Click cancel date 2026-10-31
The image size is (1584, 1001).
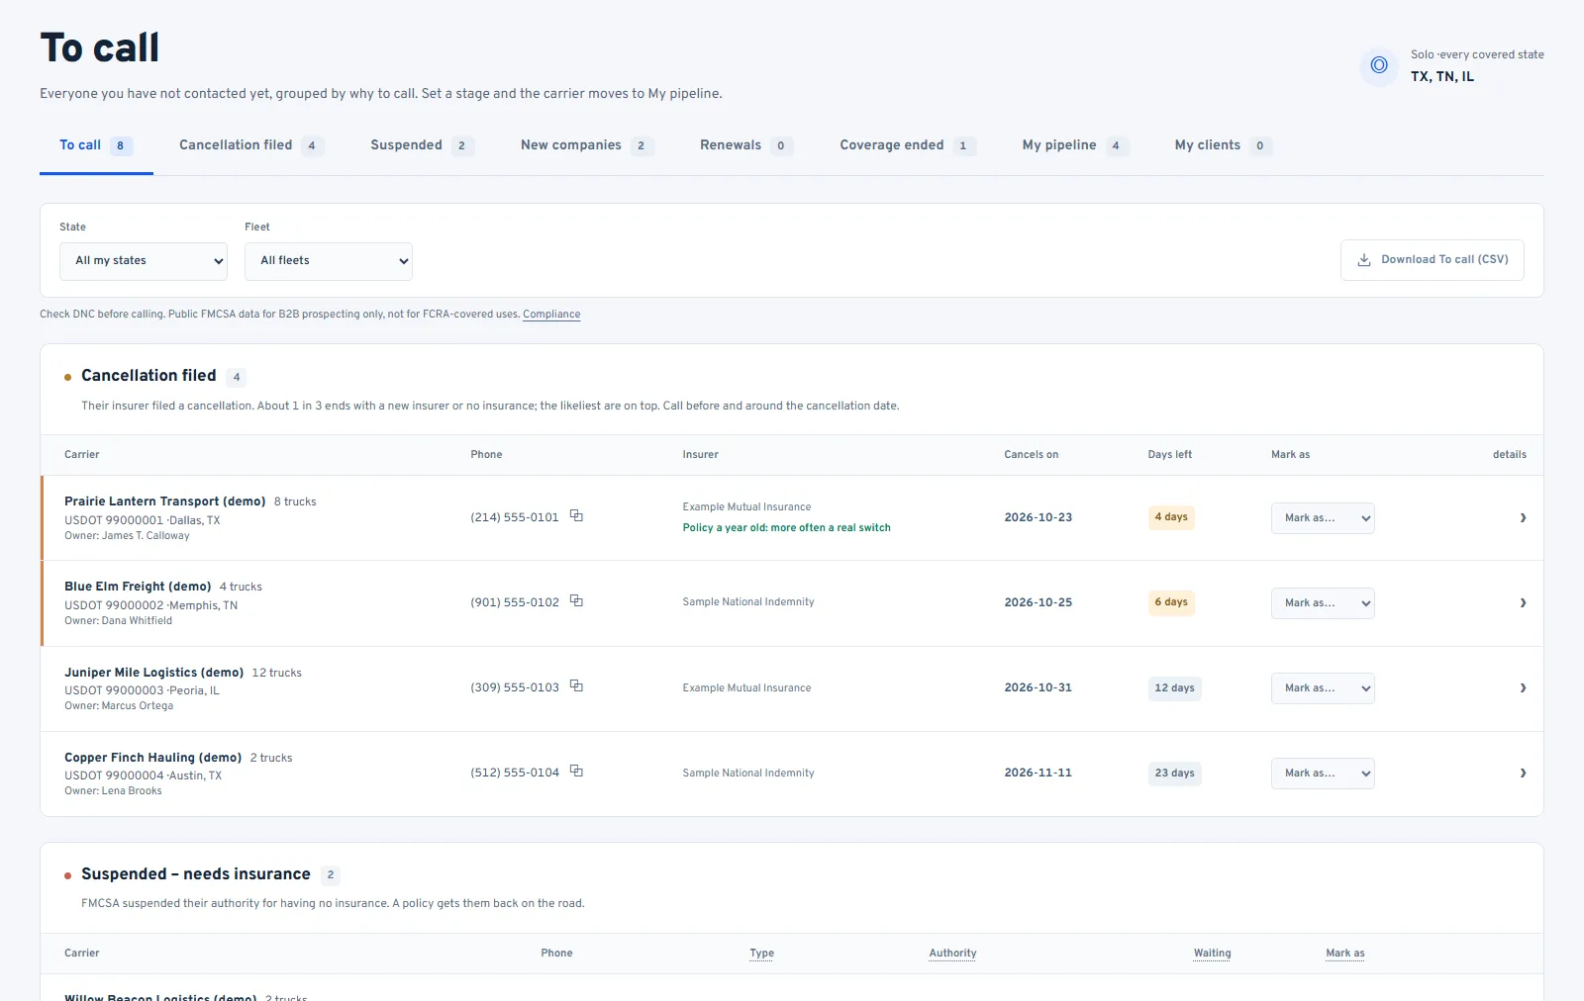tap(1038, 687)
